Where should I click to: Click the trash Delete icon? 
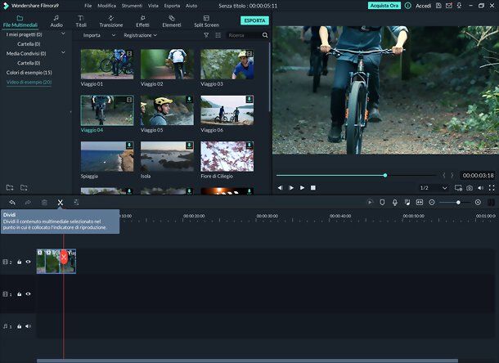tap(44, 202)
